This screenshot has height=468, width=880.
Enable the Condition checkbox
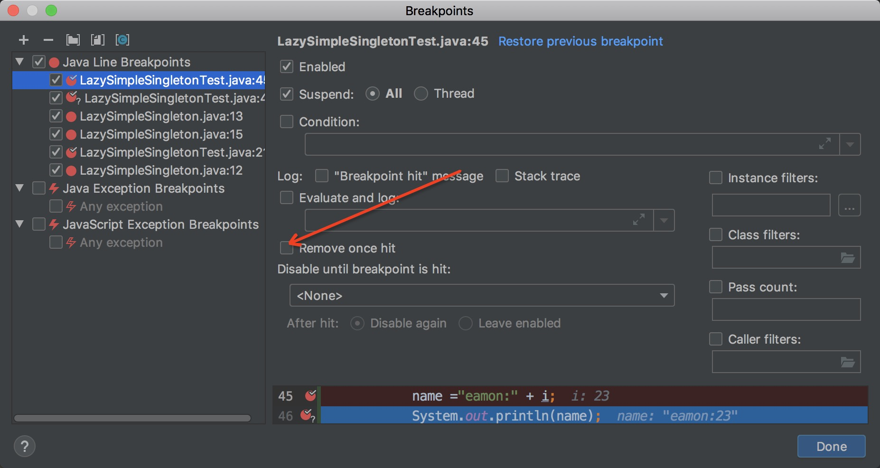click(x=287, y=122)
